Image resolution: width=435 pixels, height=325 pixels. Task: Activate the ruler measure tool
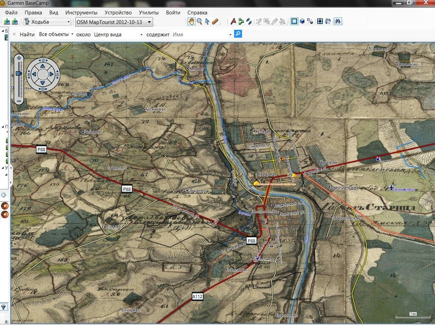click(x=215, y=21)
